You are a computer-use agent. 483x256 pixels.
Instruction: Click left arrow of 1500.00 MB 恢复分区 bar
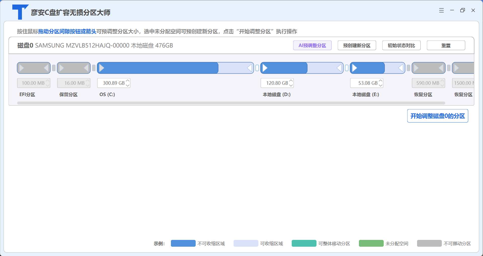(457, 68)
